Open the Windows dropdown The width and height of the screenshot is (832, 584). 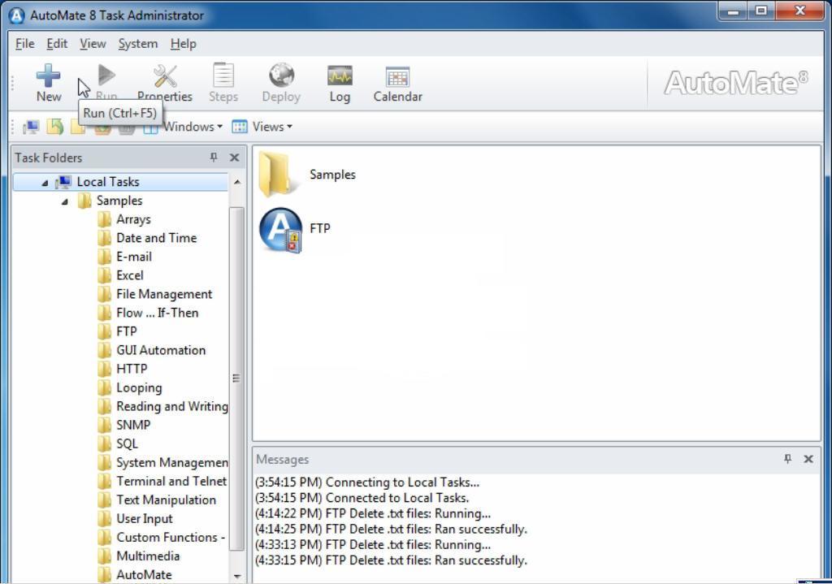189,127
